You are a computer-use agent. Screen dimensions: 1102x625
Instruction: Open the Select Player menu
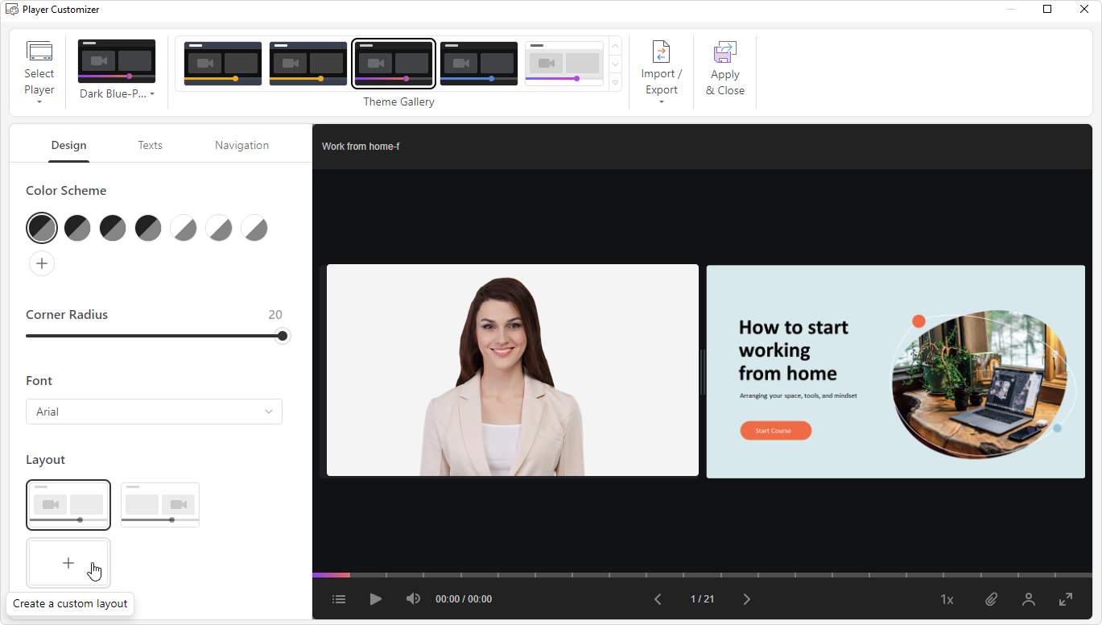[39, 72]
